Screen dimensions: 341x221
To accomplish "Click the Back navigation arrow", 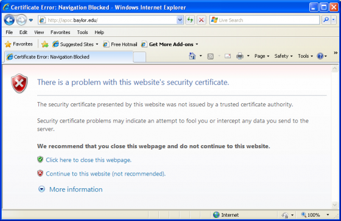I will tap(9, 20).
